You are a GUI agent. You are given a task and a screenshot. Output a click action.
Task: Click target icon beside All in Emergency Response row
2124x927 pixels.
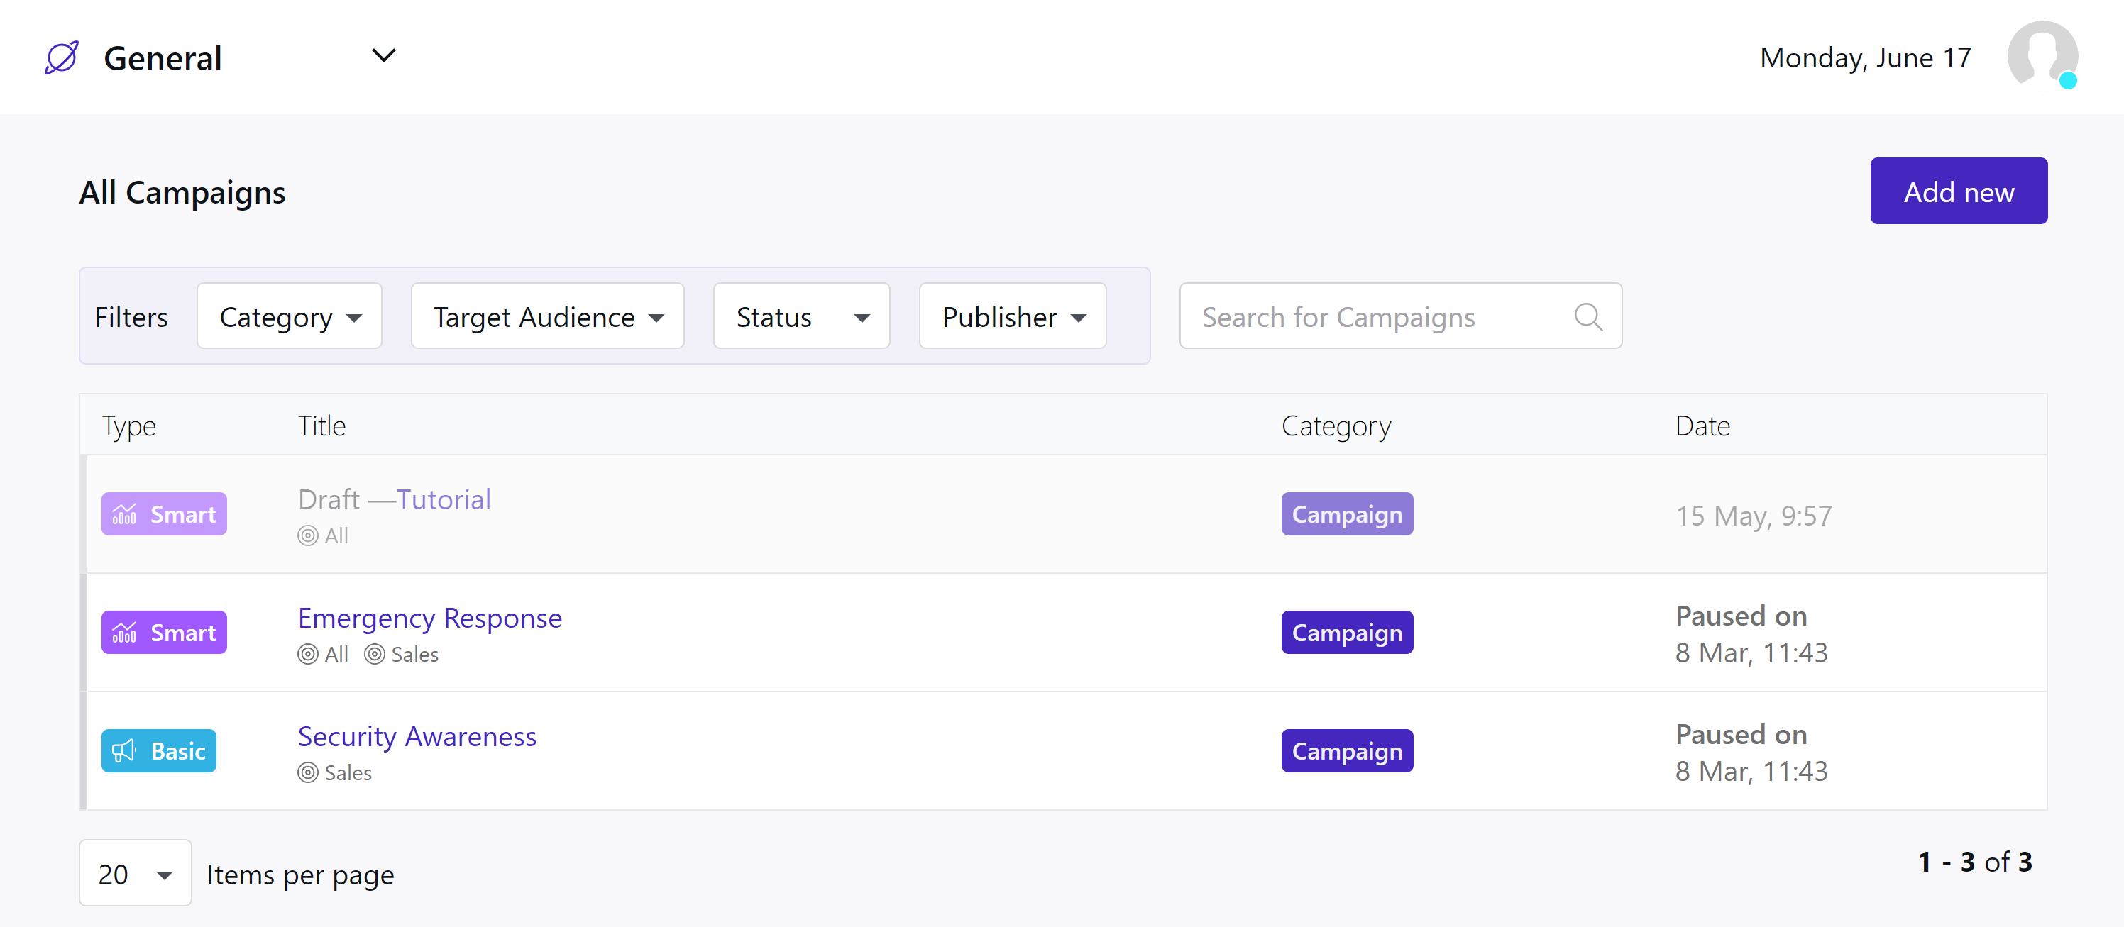coord(307,654)
